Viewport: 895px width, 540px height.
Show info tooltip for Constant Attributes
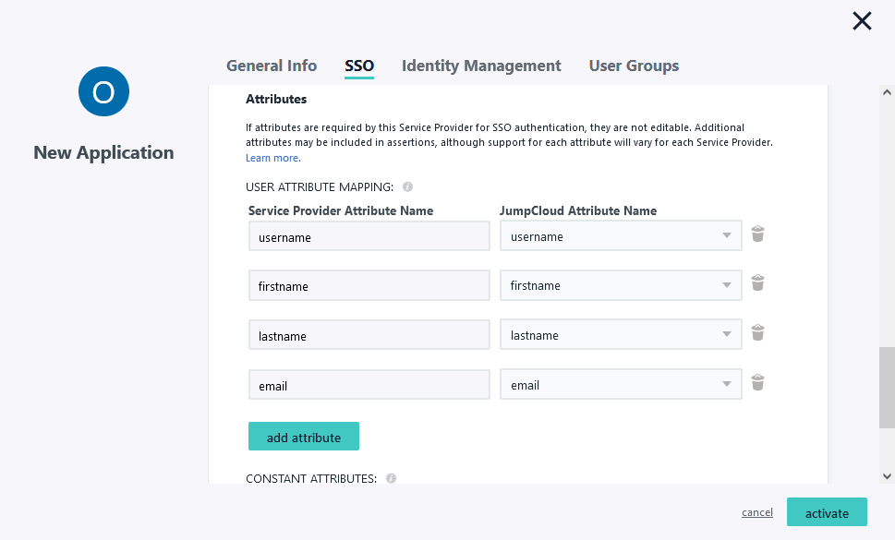point(391,478)
